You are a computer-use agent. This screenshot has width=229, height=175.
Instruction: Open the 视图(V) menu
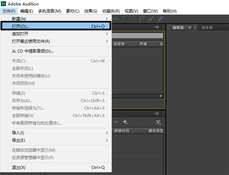131,11
